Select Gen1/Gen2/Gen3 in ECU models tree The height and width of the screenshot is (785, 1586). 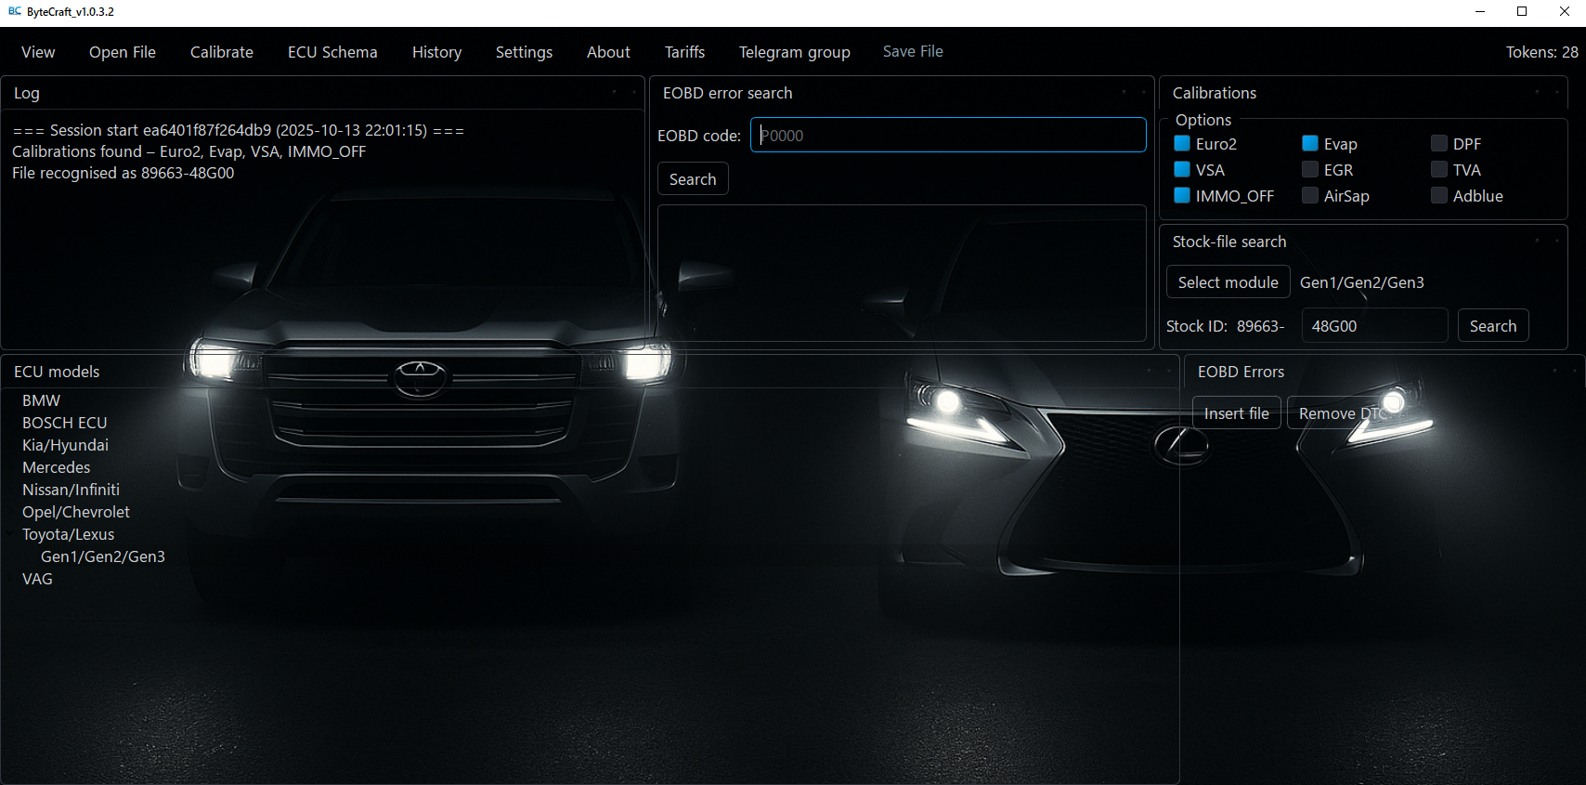102,556
